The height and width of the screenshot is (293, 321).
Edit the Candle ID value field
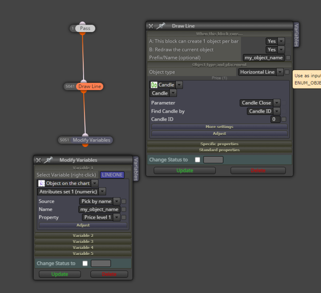point(275,119)
